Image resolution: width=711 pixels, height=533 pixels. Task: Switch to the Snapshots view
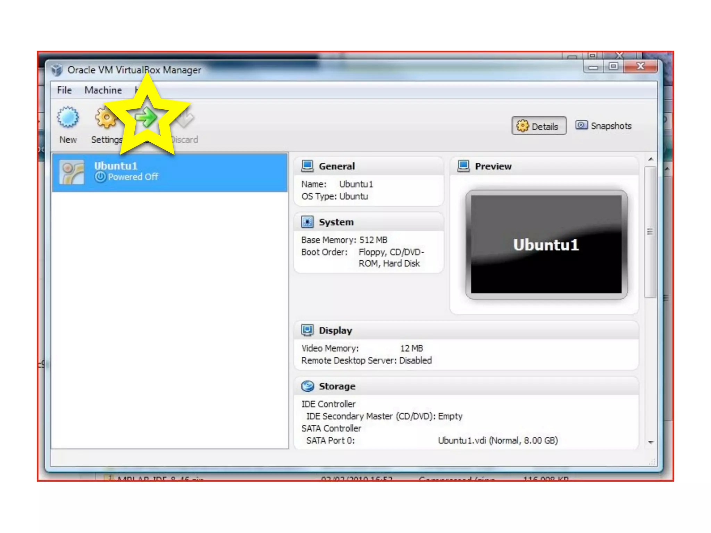[x=604, y=126]
